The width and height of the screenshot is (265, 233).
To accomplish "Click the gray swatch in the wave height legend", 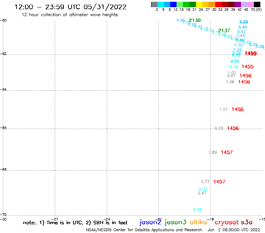I will click(154, 4).
